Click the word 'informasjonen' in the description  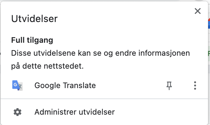pyautogui.click(x=164, y=53)
